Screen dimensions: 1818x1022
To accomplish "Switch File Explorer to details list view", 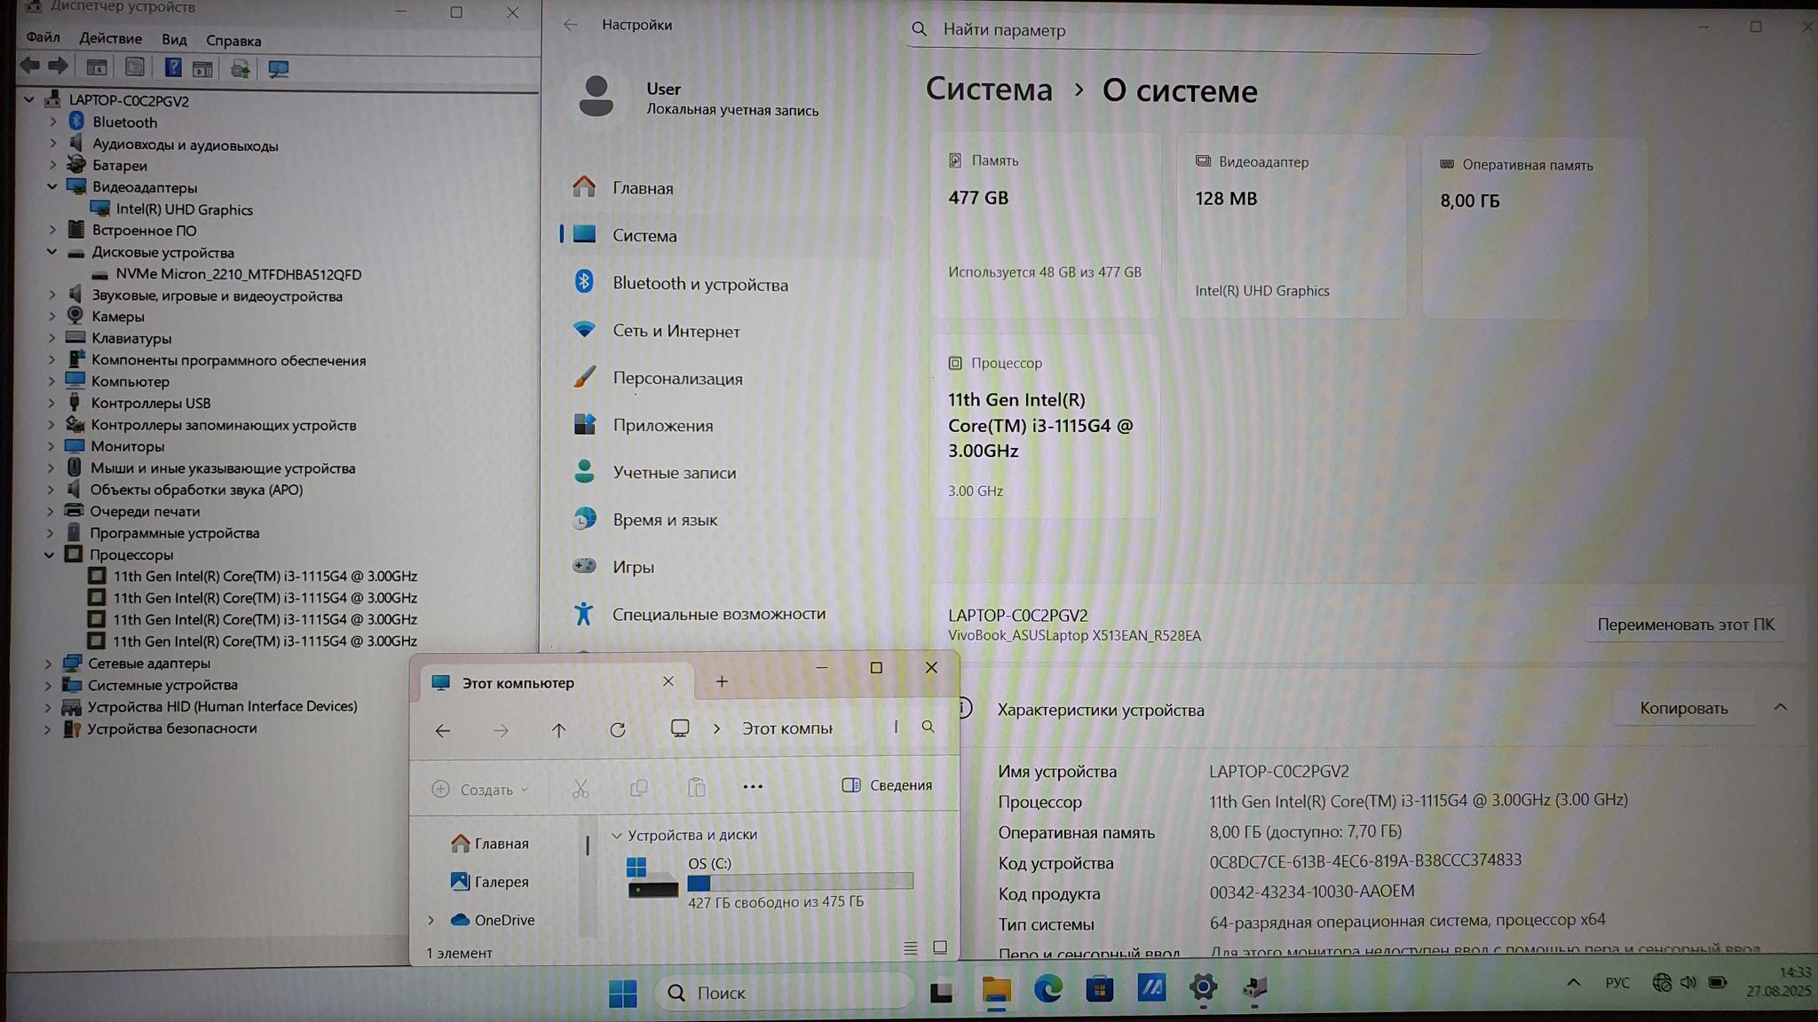I will (x=910, y=948).
